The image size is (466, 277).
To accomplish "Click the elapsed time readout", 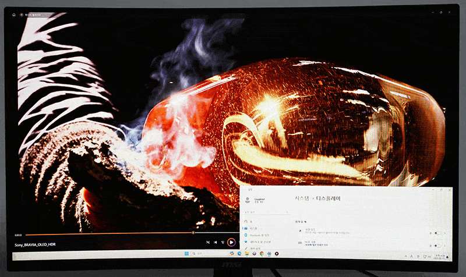I will pos(18,235).
